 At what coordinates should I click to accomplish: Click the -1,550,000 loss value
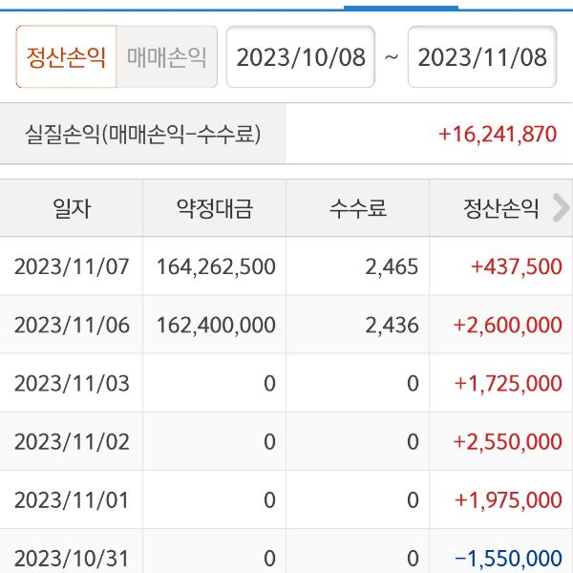click(x=507, y=558)
